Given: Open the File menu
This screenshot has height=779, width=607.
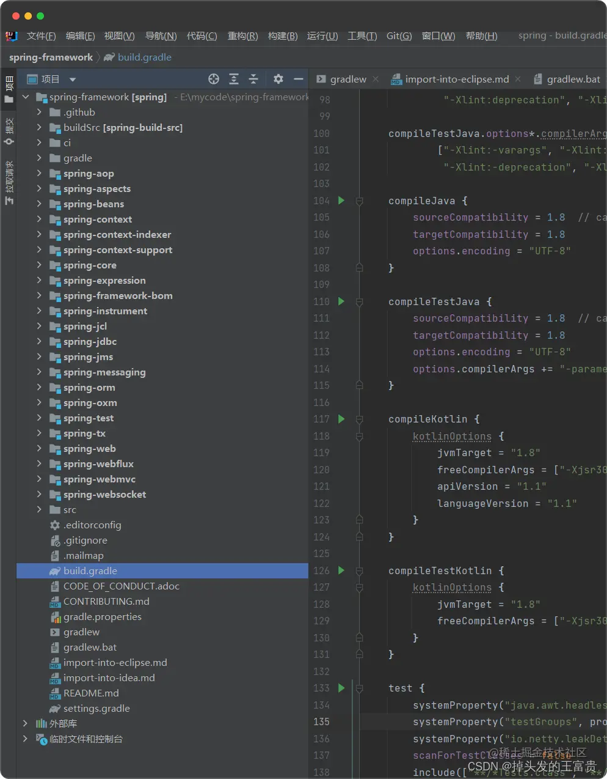Looking at the screenshot, I should pyautogui.click(x=42, y=36).
